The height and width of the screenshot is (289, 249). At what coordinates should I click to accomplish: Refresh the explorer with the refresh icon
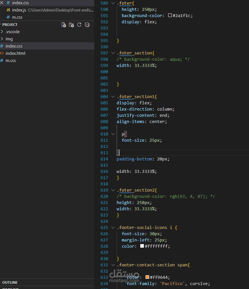(x=79, y=25)
